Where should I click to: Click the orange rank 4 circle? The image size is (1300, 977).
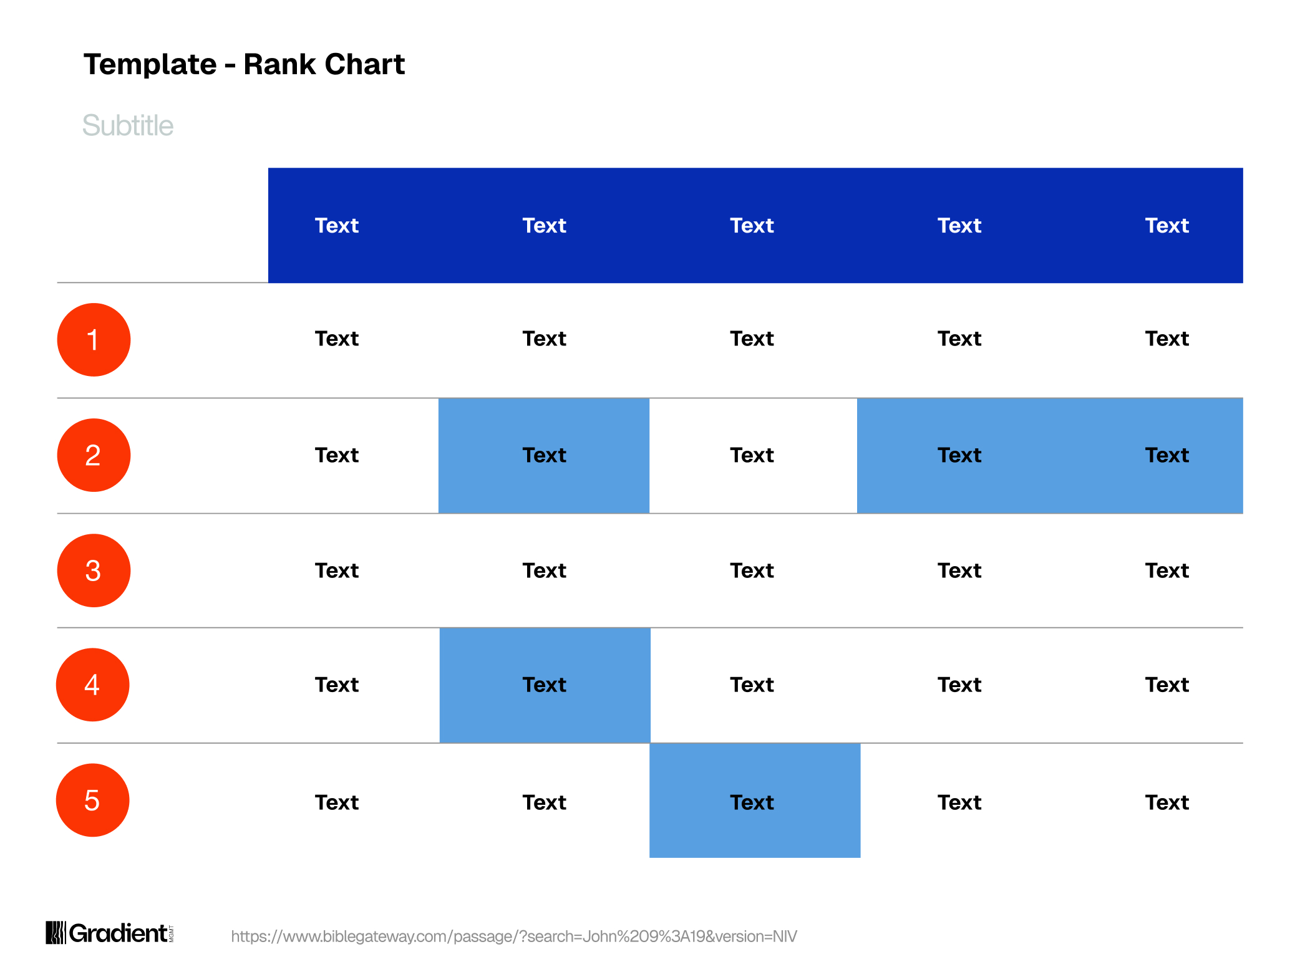[93, 685]
